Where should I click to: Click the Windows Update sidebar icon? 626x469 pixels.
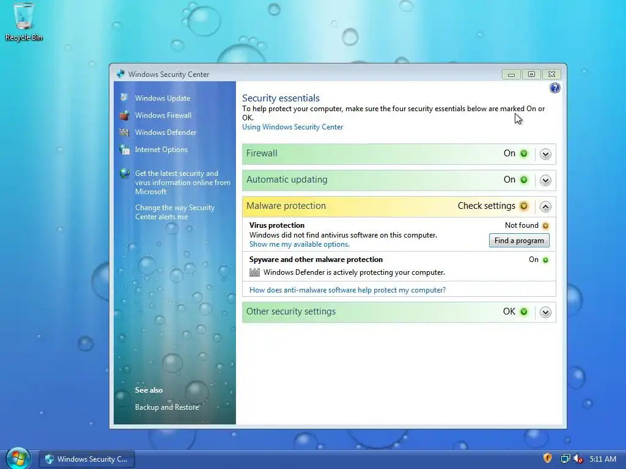[124, 98]
